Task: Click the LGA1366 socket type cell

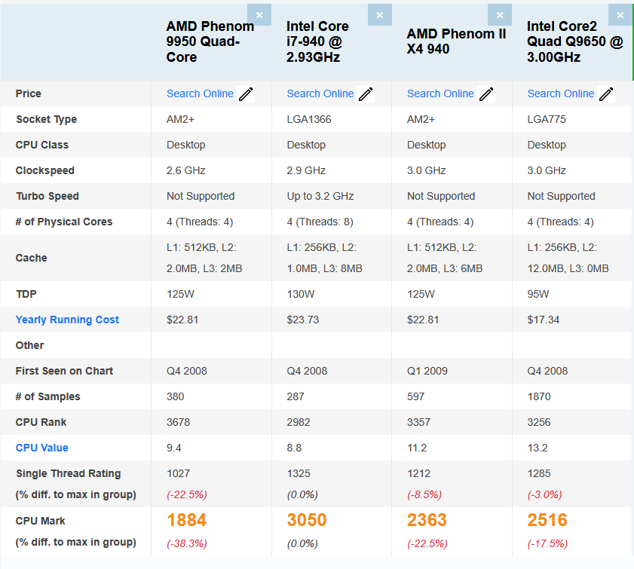Action: click(x=309, y=119)
